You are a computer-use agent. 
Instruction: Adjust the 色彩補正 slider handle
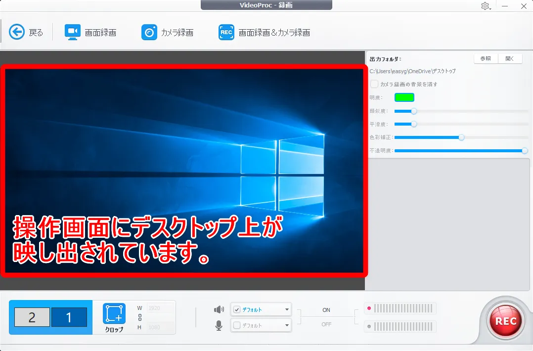461,137
